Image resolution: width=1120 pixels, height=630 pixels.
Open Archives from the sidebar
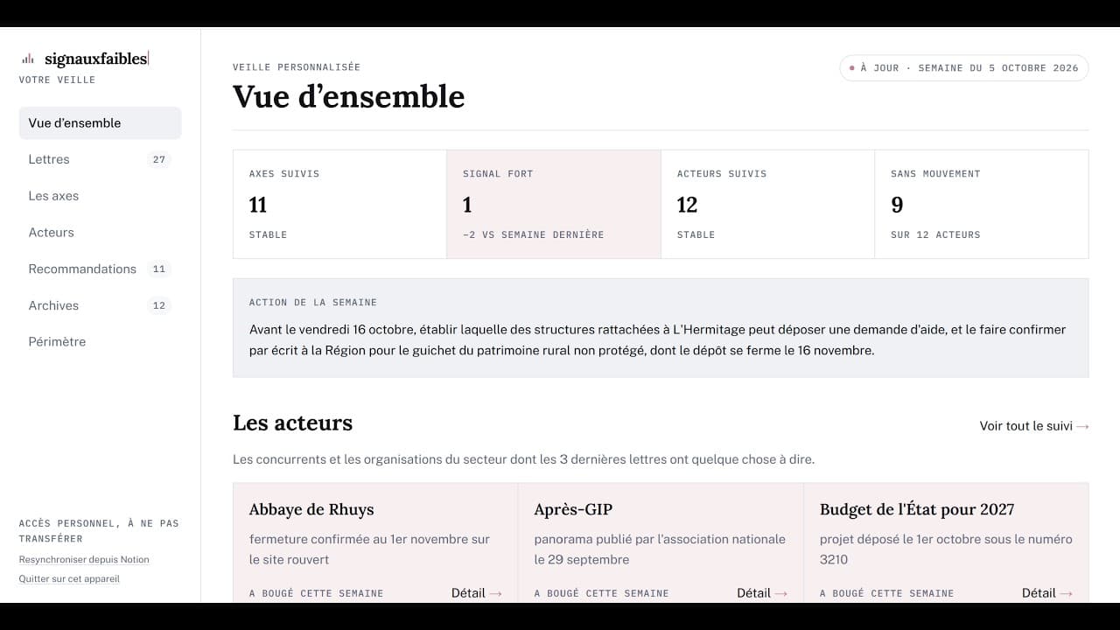[100, 305]
